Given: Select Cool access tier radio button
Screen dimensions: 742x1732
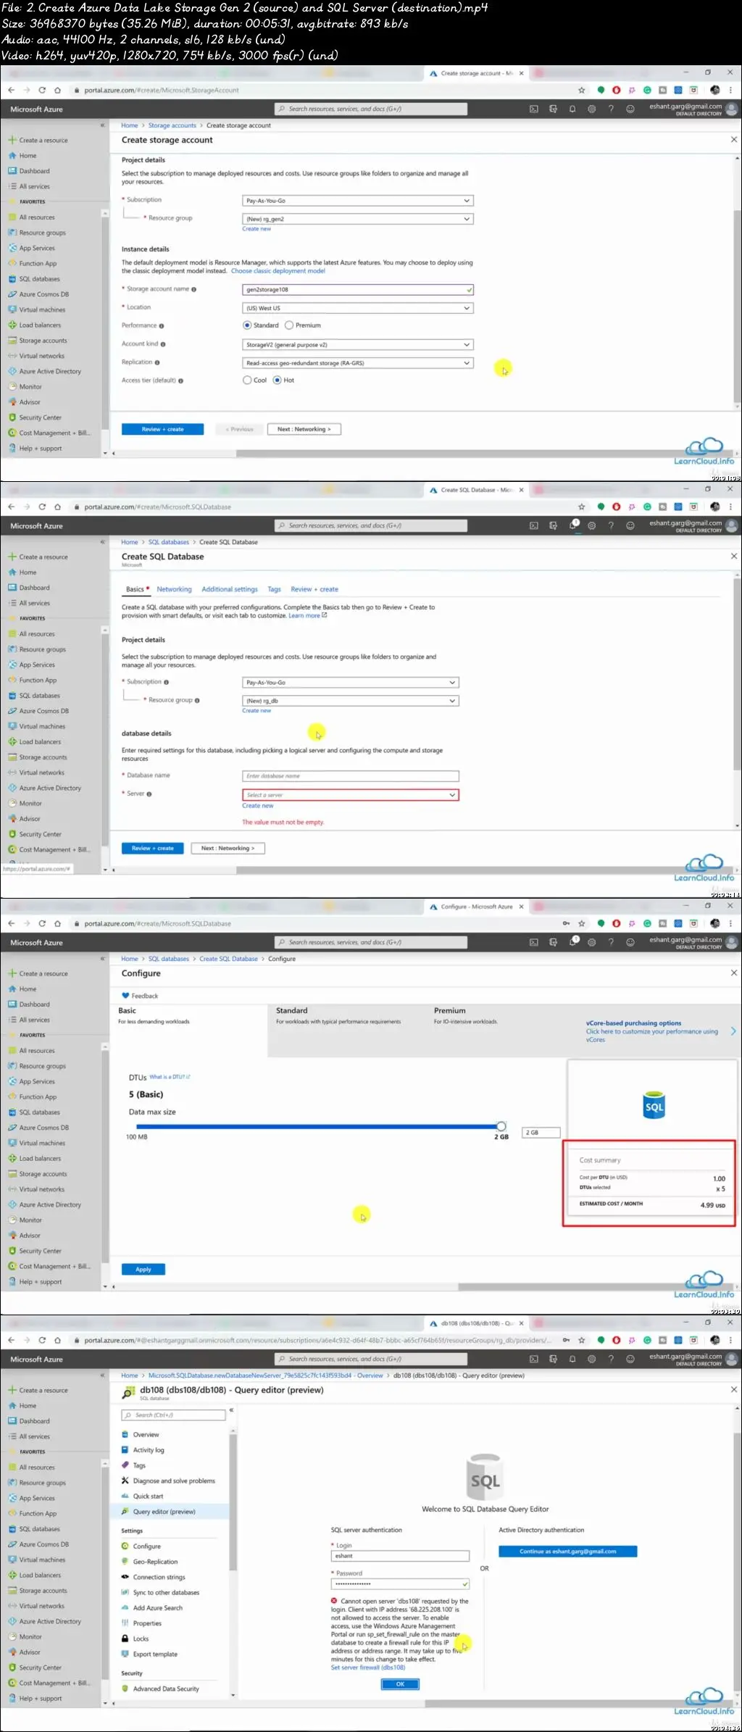Looking at the screenshot, I should point(247,380).
